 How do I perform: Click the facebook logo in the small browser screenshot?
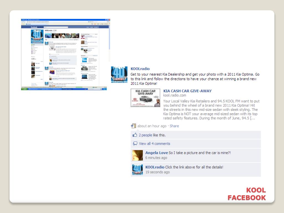(34, 27)
